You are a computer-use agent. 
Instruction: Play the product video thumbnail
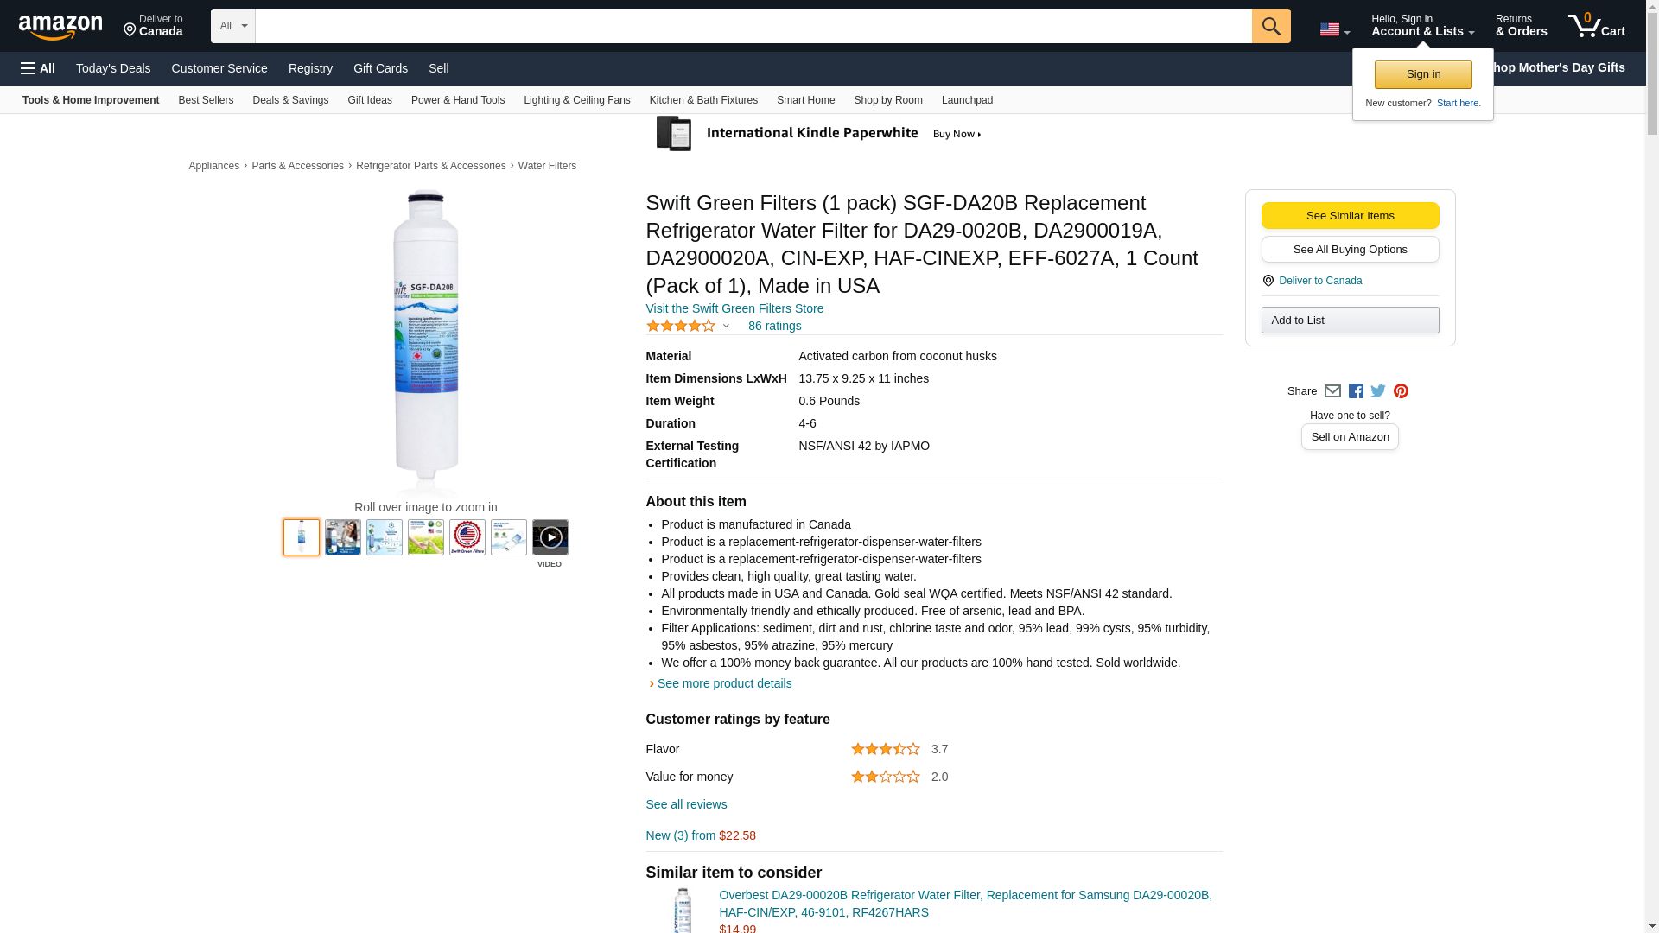click(550, 537)
